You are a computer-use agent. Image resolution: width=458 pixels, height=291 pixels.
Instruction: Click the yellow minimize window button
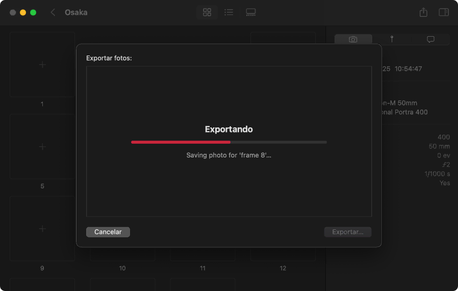coord(23,13)
